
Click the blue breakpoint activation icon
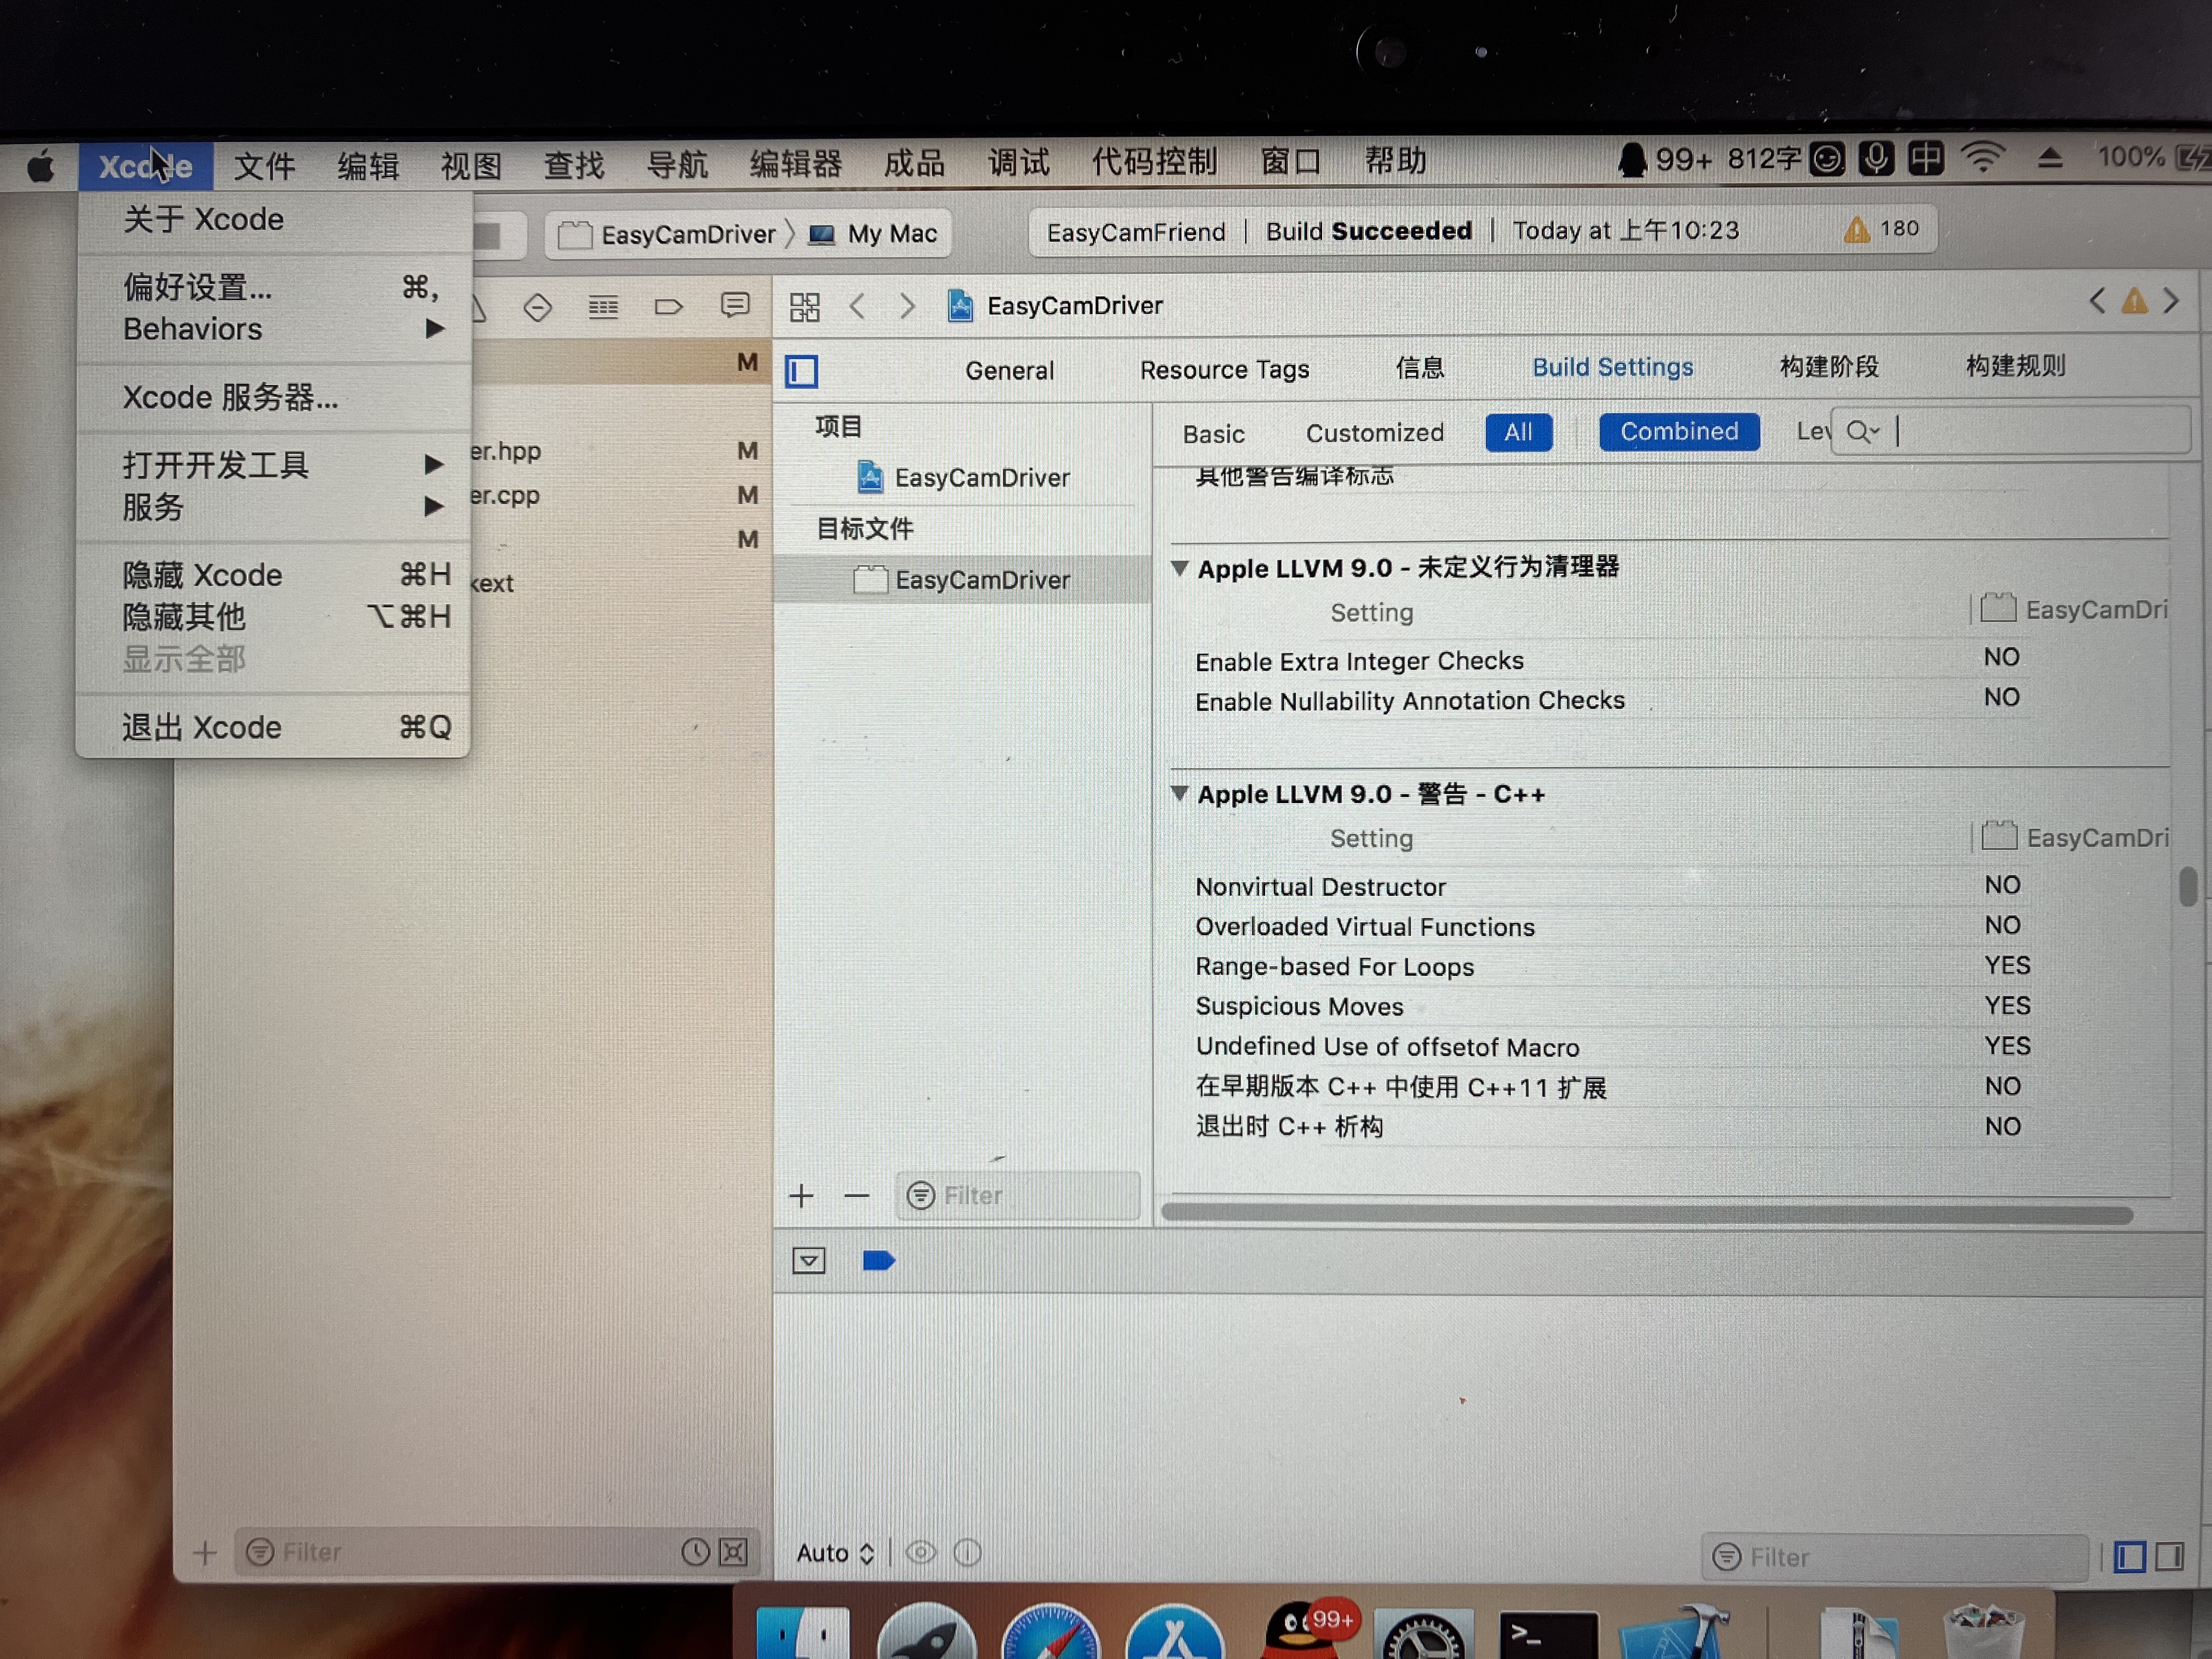[879, 1261]
